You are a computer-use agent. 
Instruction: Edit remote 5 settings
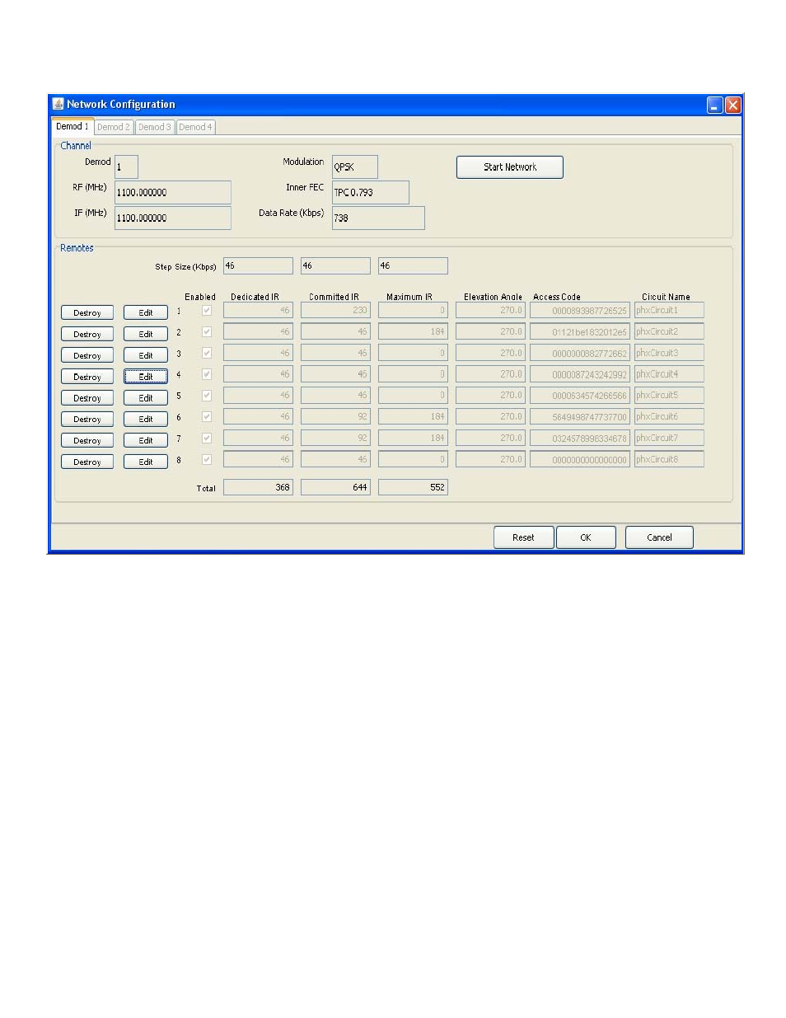coord(146,398)
